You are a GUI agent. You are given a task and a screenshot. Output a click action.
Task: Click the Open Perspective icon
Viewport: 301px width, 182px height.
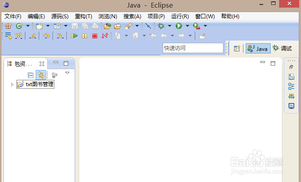[x=237, y=48]
